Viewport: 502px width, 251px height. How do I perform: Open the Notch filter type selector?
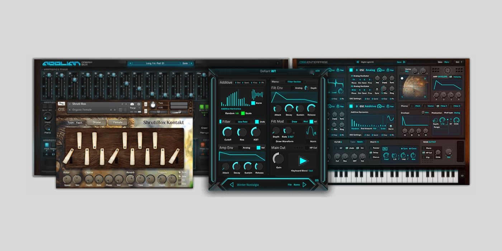click(357, 142)
